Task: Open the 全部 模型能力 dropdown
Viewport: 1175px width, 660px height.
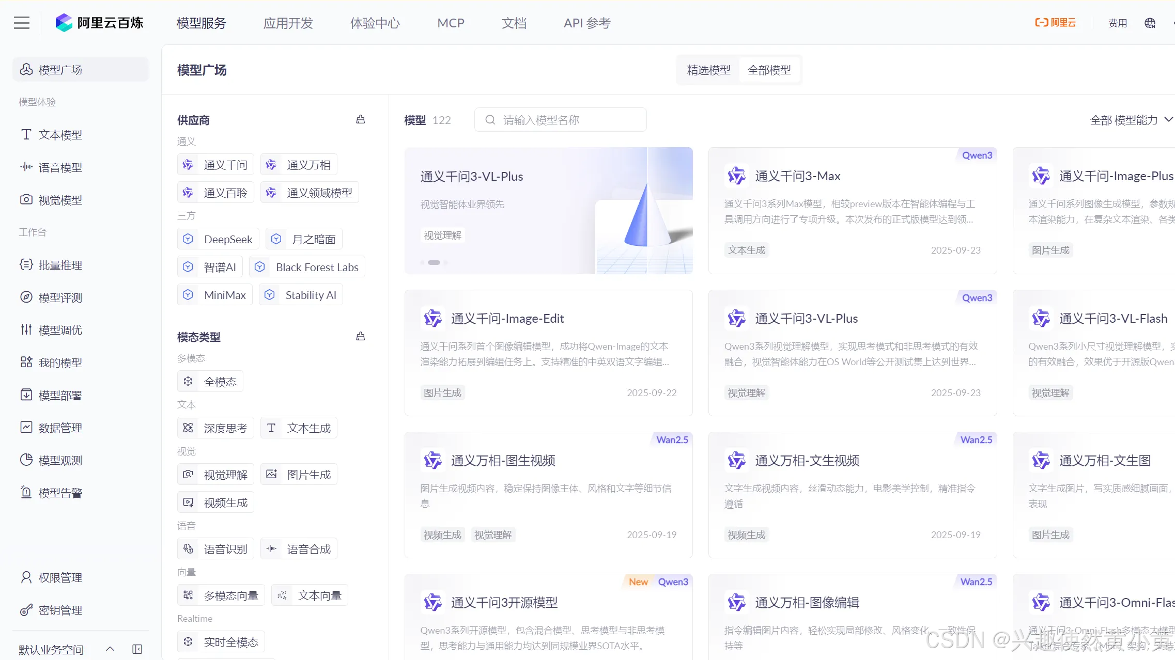Action: (1131, 120)
